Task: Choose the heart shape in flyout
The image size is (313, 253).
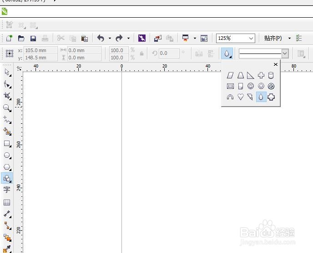Action: pos(241,97)
